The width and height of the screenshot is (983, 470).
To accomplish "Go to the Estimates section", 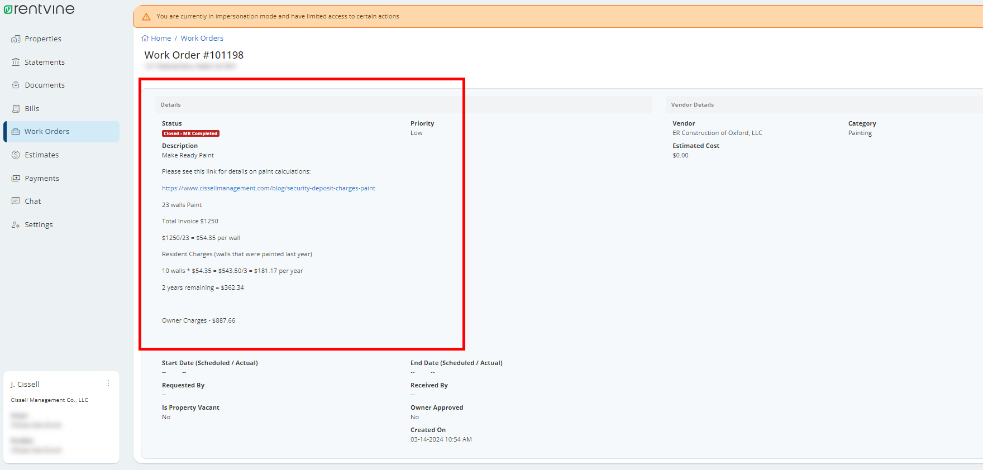I will (x=42, y=155).
